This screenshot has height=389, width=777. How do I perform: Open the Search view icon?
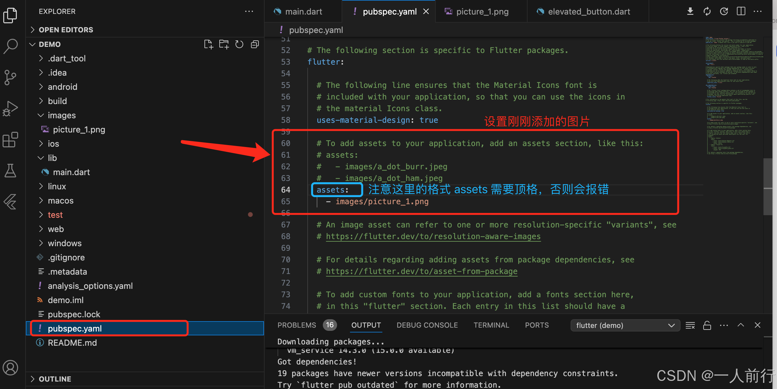click(x=10, y=46)
